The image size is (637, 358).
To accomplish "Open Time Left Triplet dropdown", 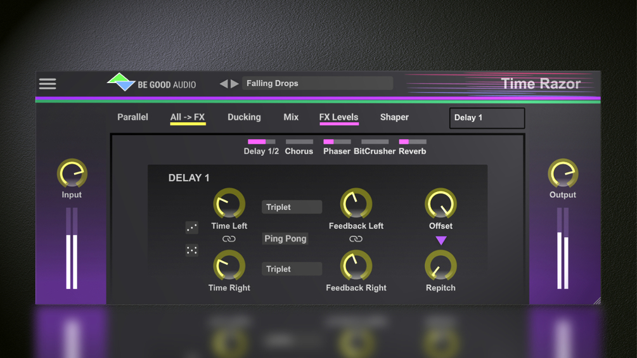I will pos(292,207).
